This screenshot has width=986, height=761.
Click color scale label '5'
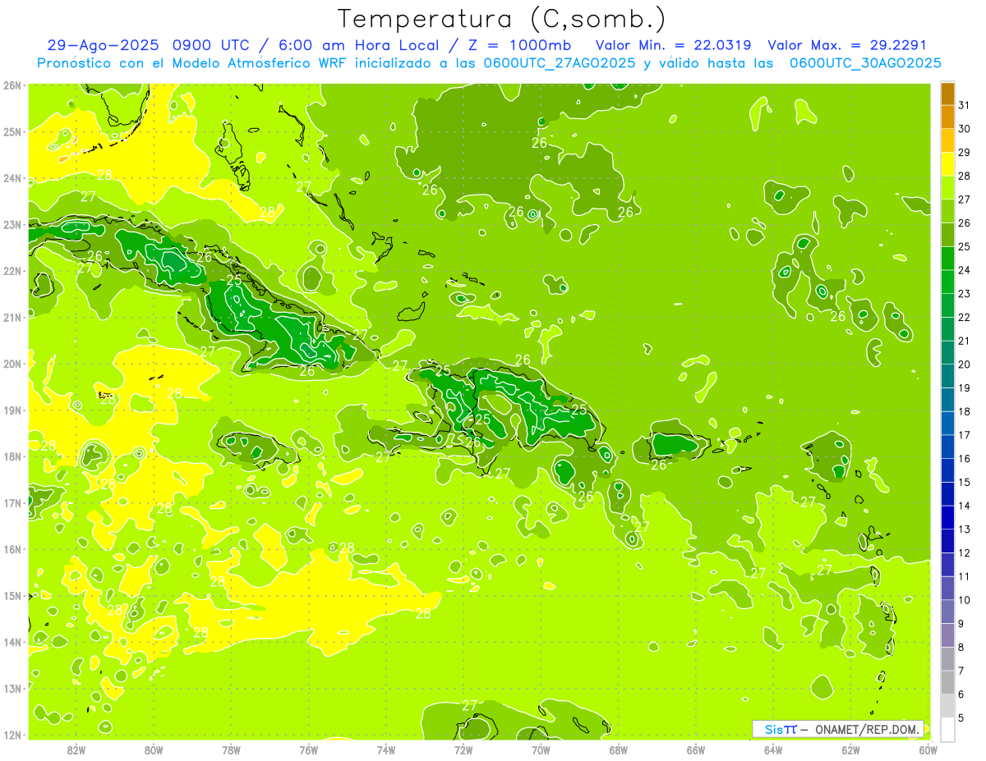pos(961,717)
